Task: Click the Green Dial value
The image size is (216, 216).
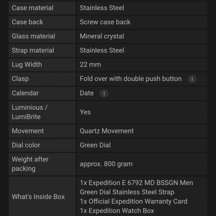Action: 95,145
